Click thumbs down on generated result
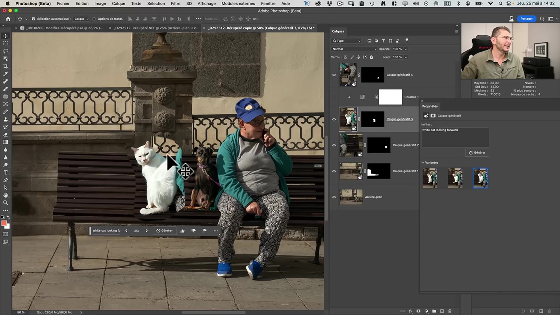 coord(193,231)
